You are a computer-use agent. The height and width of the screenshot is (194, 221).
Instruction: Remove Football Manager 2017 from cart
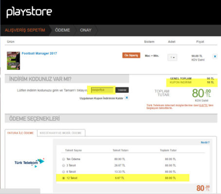(215, 56)
